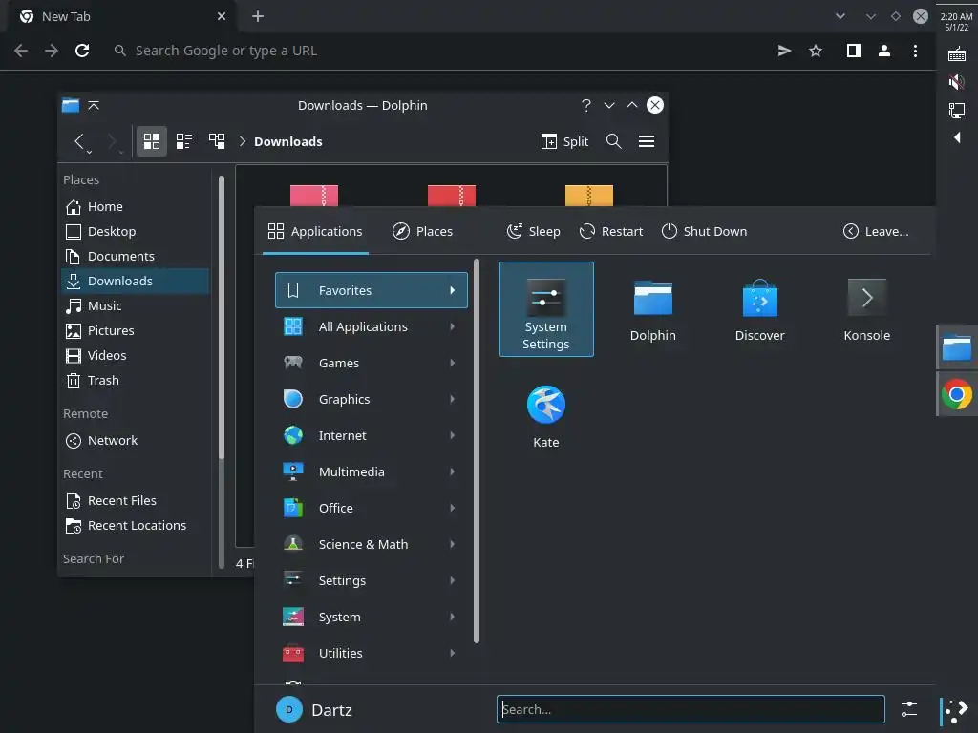Click the Dartz user profile
Viewport: 978px width, 733px height.
[314, 710]
